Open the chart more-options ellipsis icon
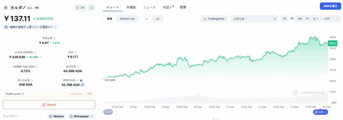The height and width of the screenshot is (120, 343). (x=337, y=19)
